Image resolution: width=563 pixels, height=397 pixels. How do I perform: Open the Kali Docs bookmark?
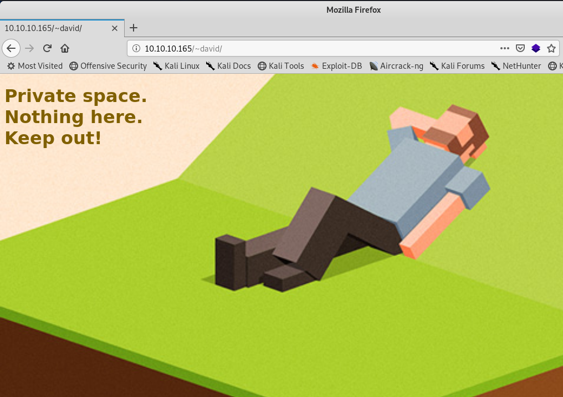click(x=228, y=66)
